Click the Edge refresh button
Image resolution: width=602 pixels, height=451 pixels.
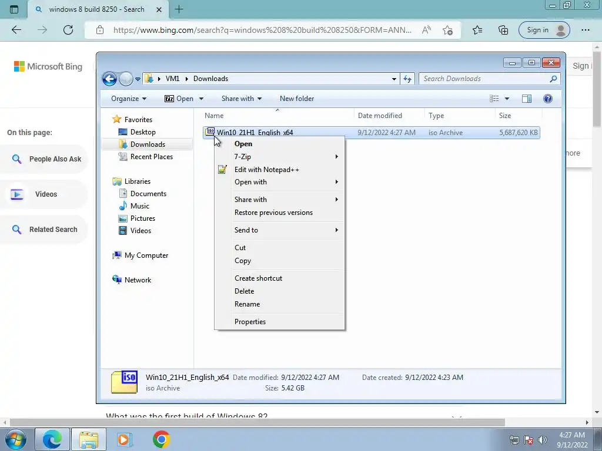[x=68, y=30]
